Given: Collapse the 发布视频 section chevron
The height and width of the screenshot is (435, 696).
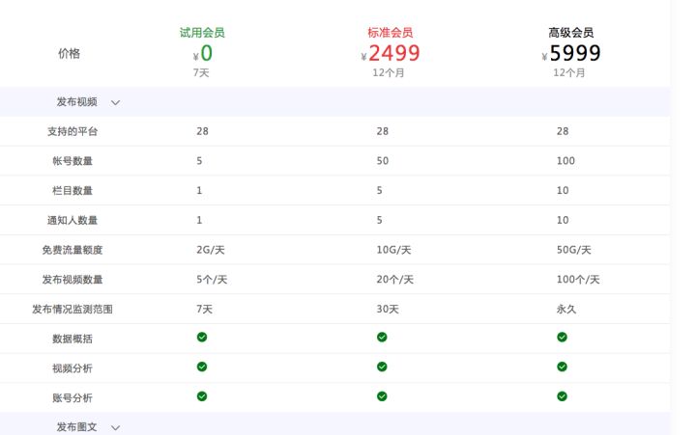Looking at the screenshot, I should [x=115, y=103].
